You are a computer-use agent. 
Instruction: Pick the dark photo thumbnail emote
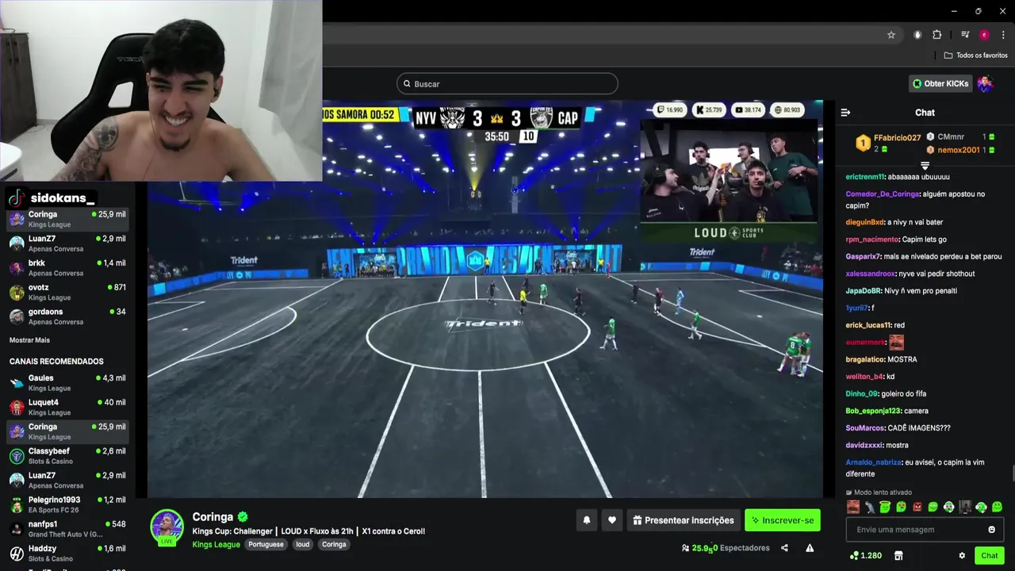click(965, 508)
